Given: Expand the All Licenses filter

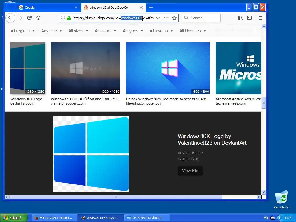Looking at the screenshot, I should coord(192,31).
